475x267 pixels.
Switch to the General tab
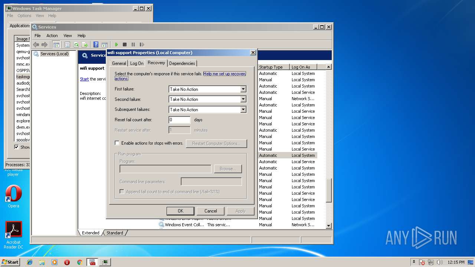[x=119, y=63]
